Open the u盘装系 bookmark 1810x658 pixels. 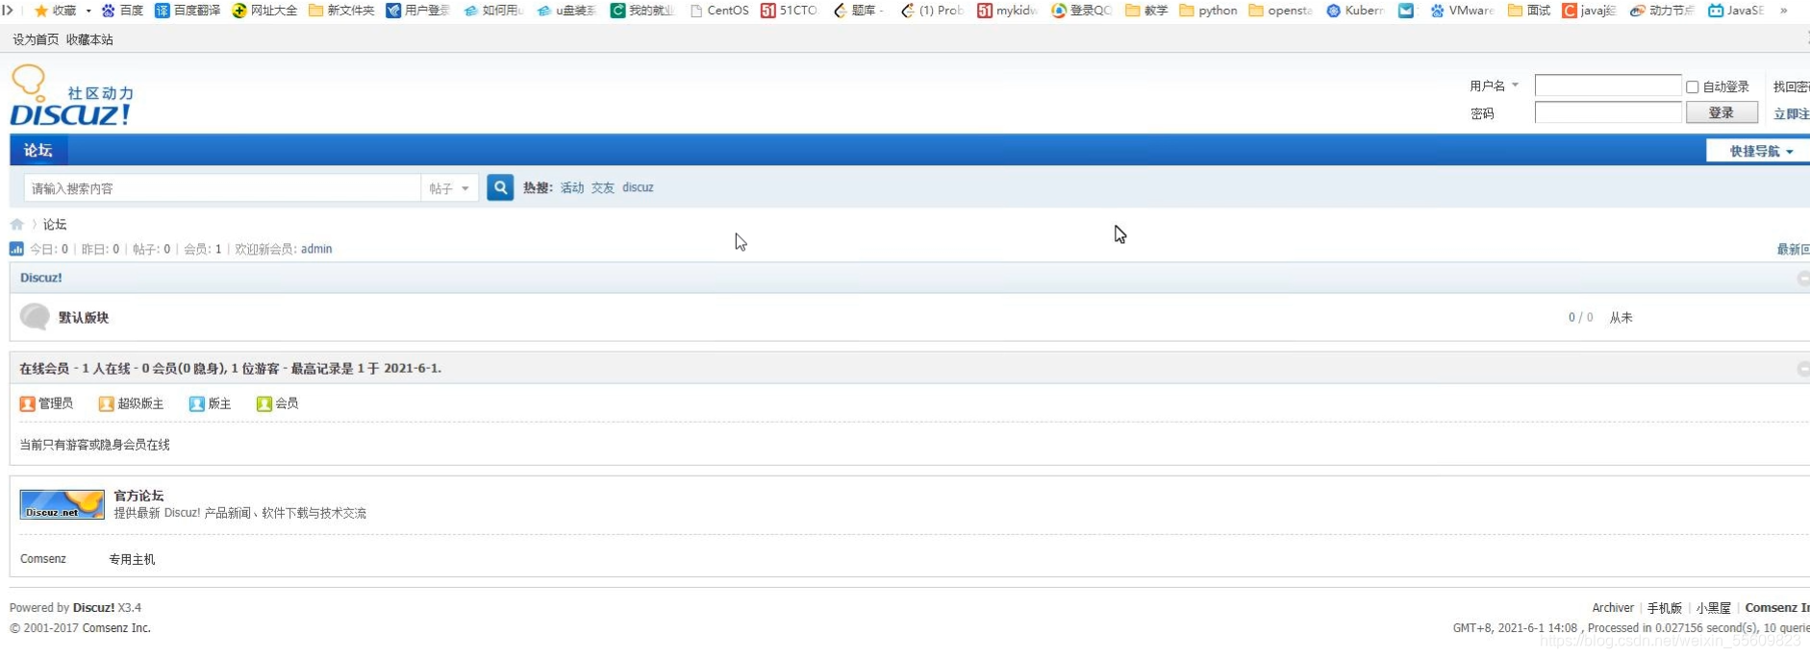[x=566, y=11]
